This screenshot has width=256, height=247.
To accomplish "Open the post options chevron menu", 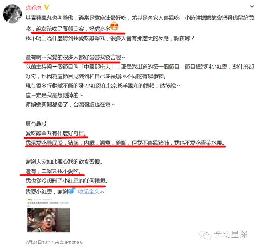I will click(252, 6).
